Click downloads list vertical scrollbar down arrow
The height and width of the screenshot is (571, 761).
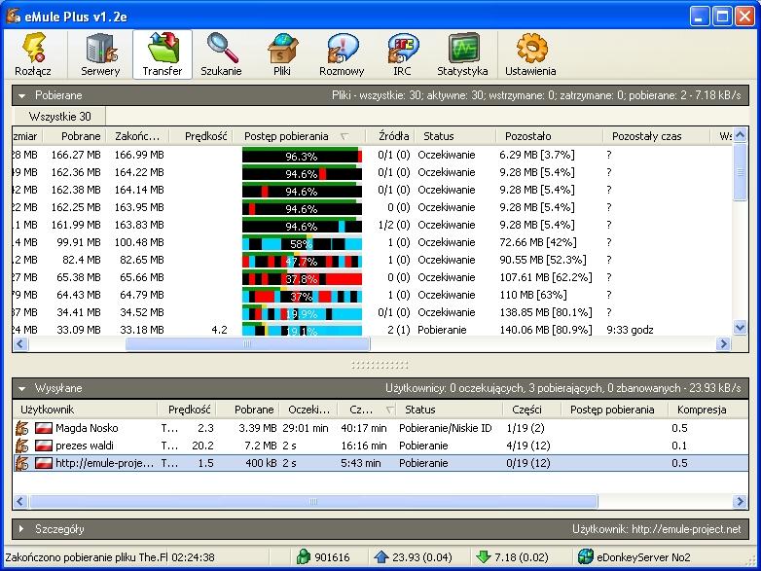(x=740, y=328)
